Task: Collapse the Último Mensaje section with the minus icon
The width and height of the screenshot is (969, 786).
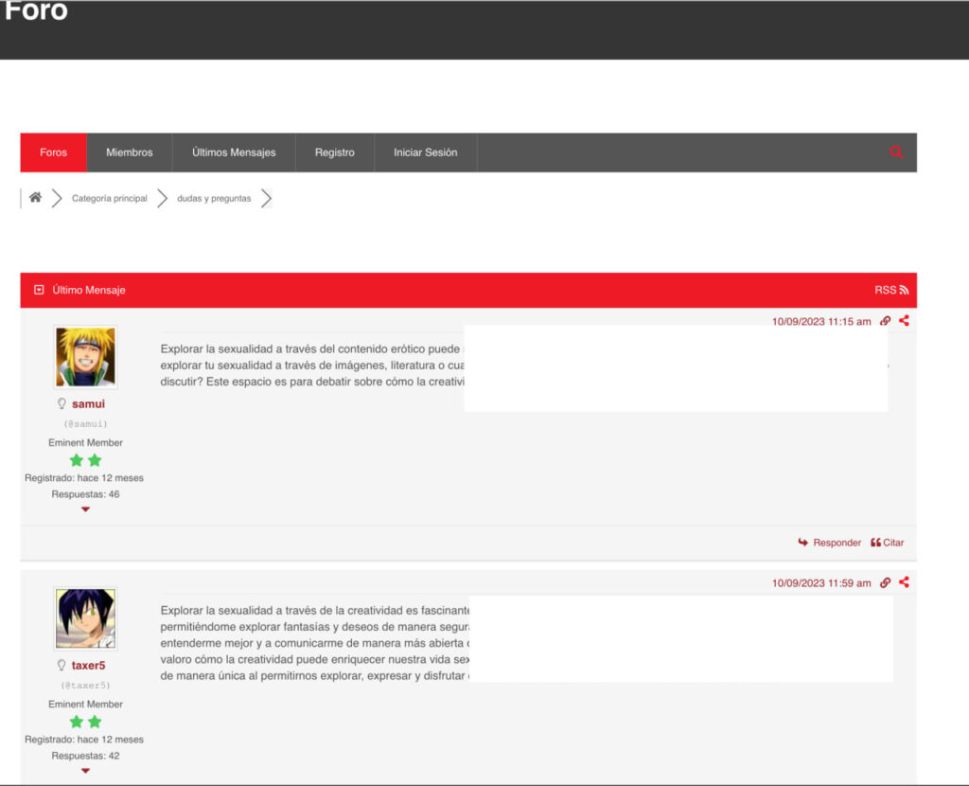Action: (38, 289)
